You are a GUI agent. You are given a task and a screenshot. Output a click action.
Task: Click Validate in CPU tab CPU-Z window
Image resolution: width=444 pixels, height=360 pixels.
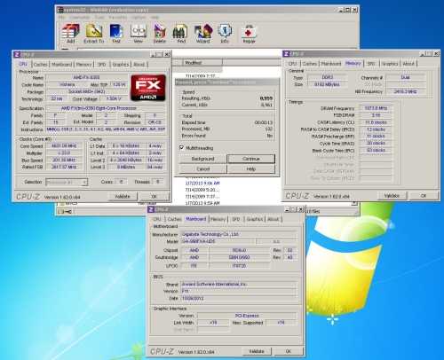123,197
